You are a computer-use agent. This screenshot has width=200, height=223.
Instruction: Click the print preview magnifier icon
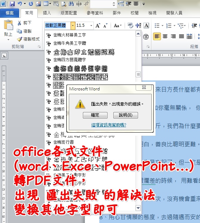(x=64, y=4)
